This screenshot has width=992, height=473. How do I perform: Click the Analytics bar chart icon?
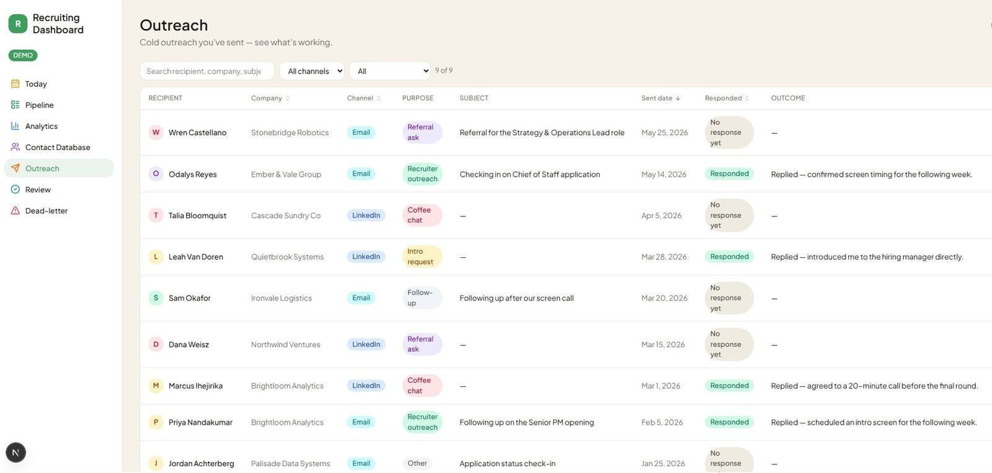click(x=15, y=126)
